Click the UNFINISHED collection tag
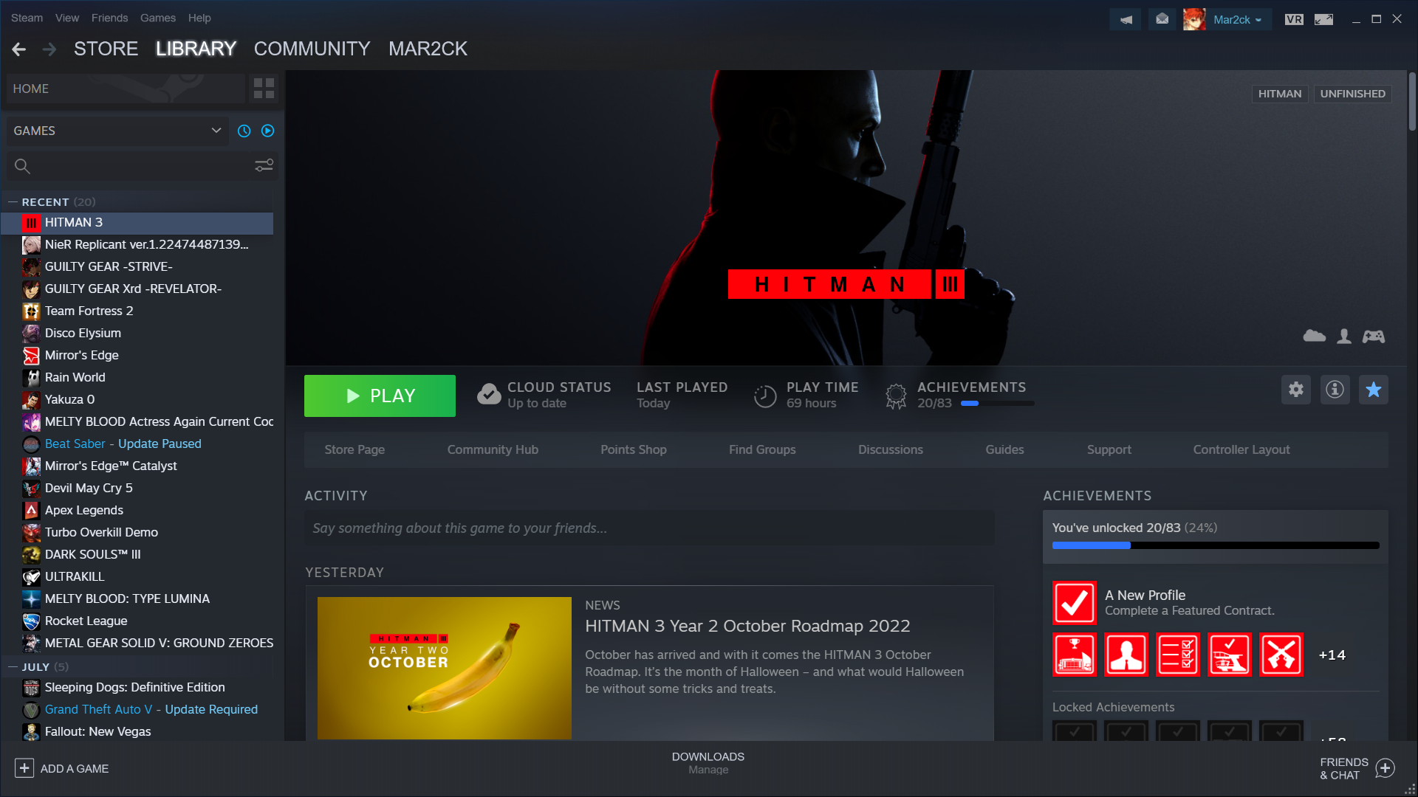 pos(1352,94)
